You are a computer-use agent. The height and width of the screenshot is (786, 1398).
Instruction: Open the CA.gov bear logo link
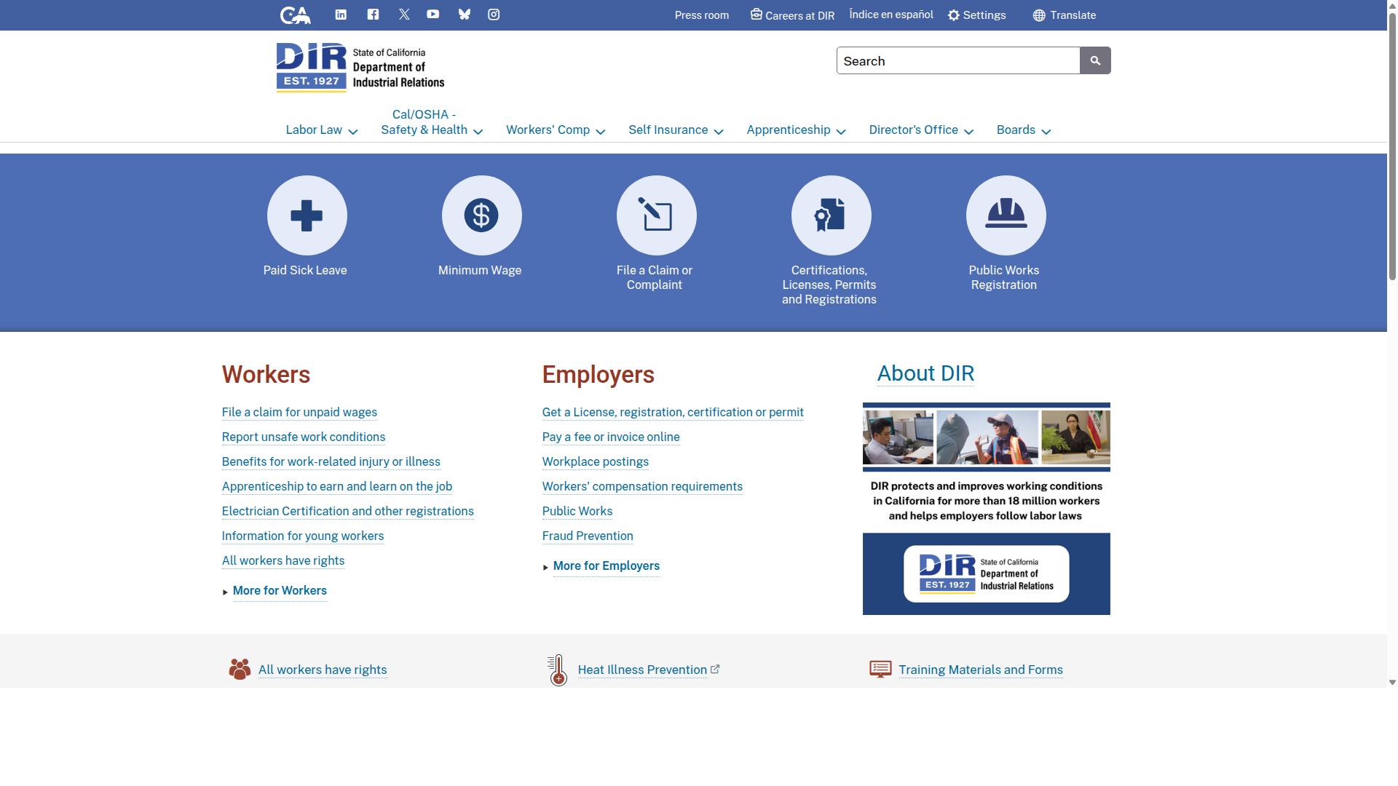coord(296,15)
